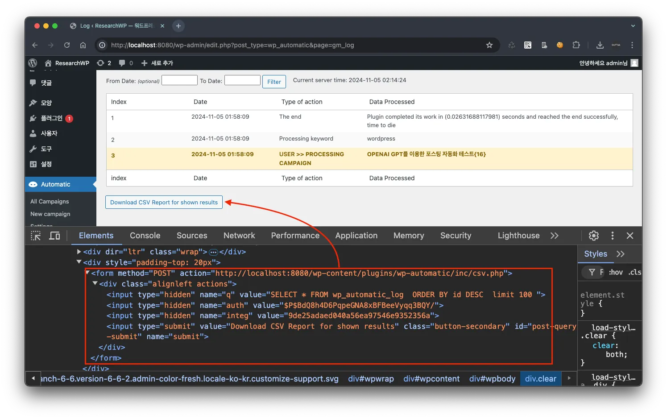667x419 pixels.
Task: Bookmark this page with the star icon
Action: (x=489, y=45)
